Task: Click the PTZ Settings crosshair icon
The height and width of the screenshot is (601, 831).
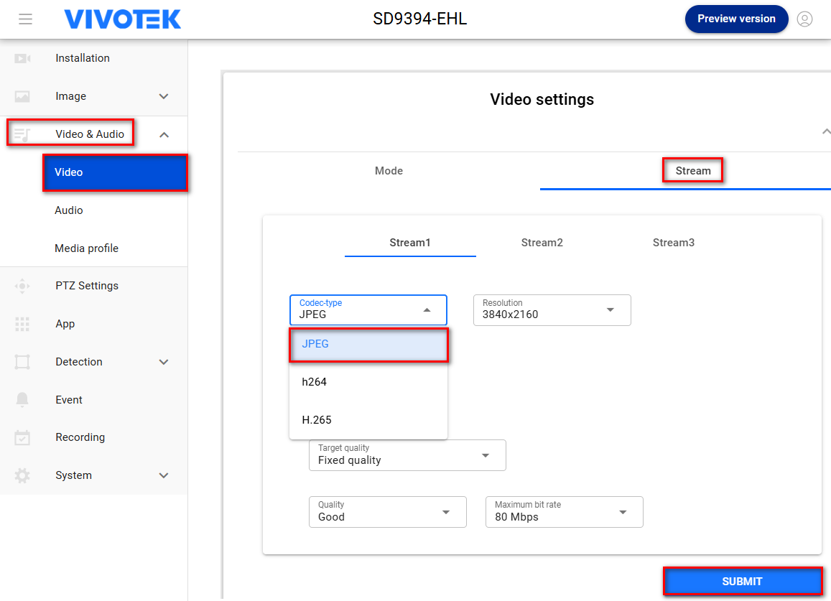Action: coord(22,285)
